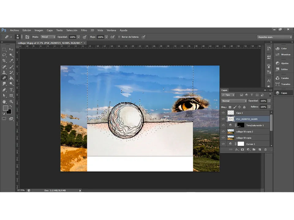
Task: Select the collage 50.jpg document tab
Action: point(50,43)
